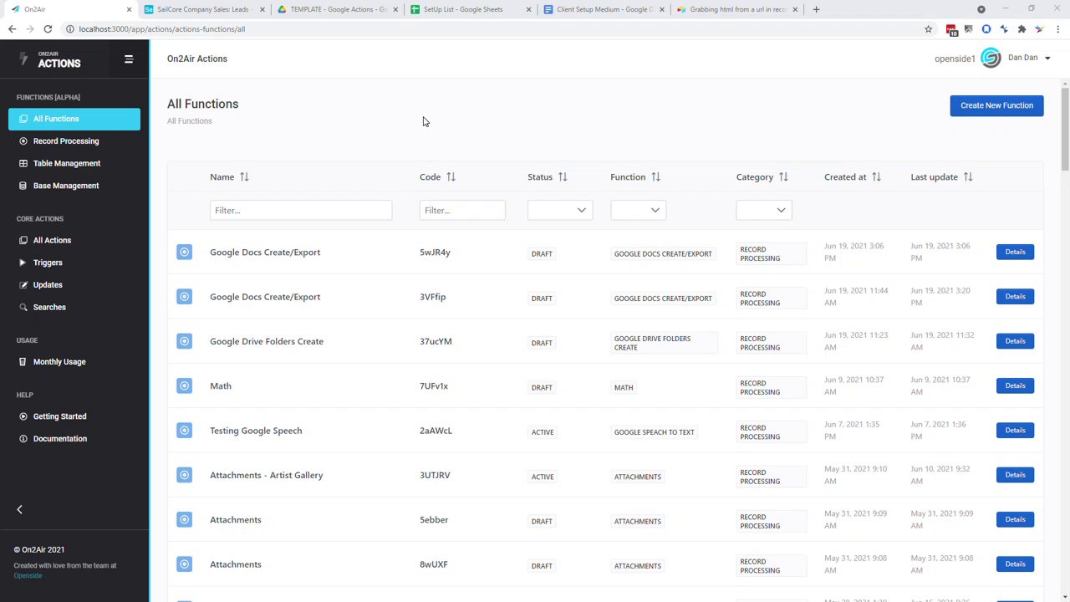Viewport: 1070px width, 602px height.
Task: Sort the table by the Code column icon
Action: point(451,177)
